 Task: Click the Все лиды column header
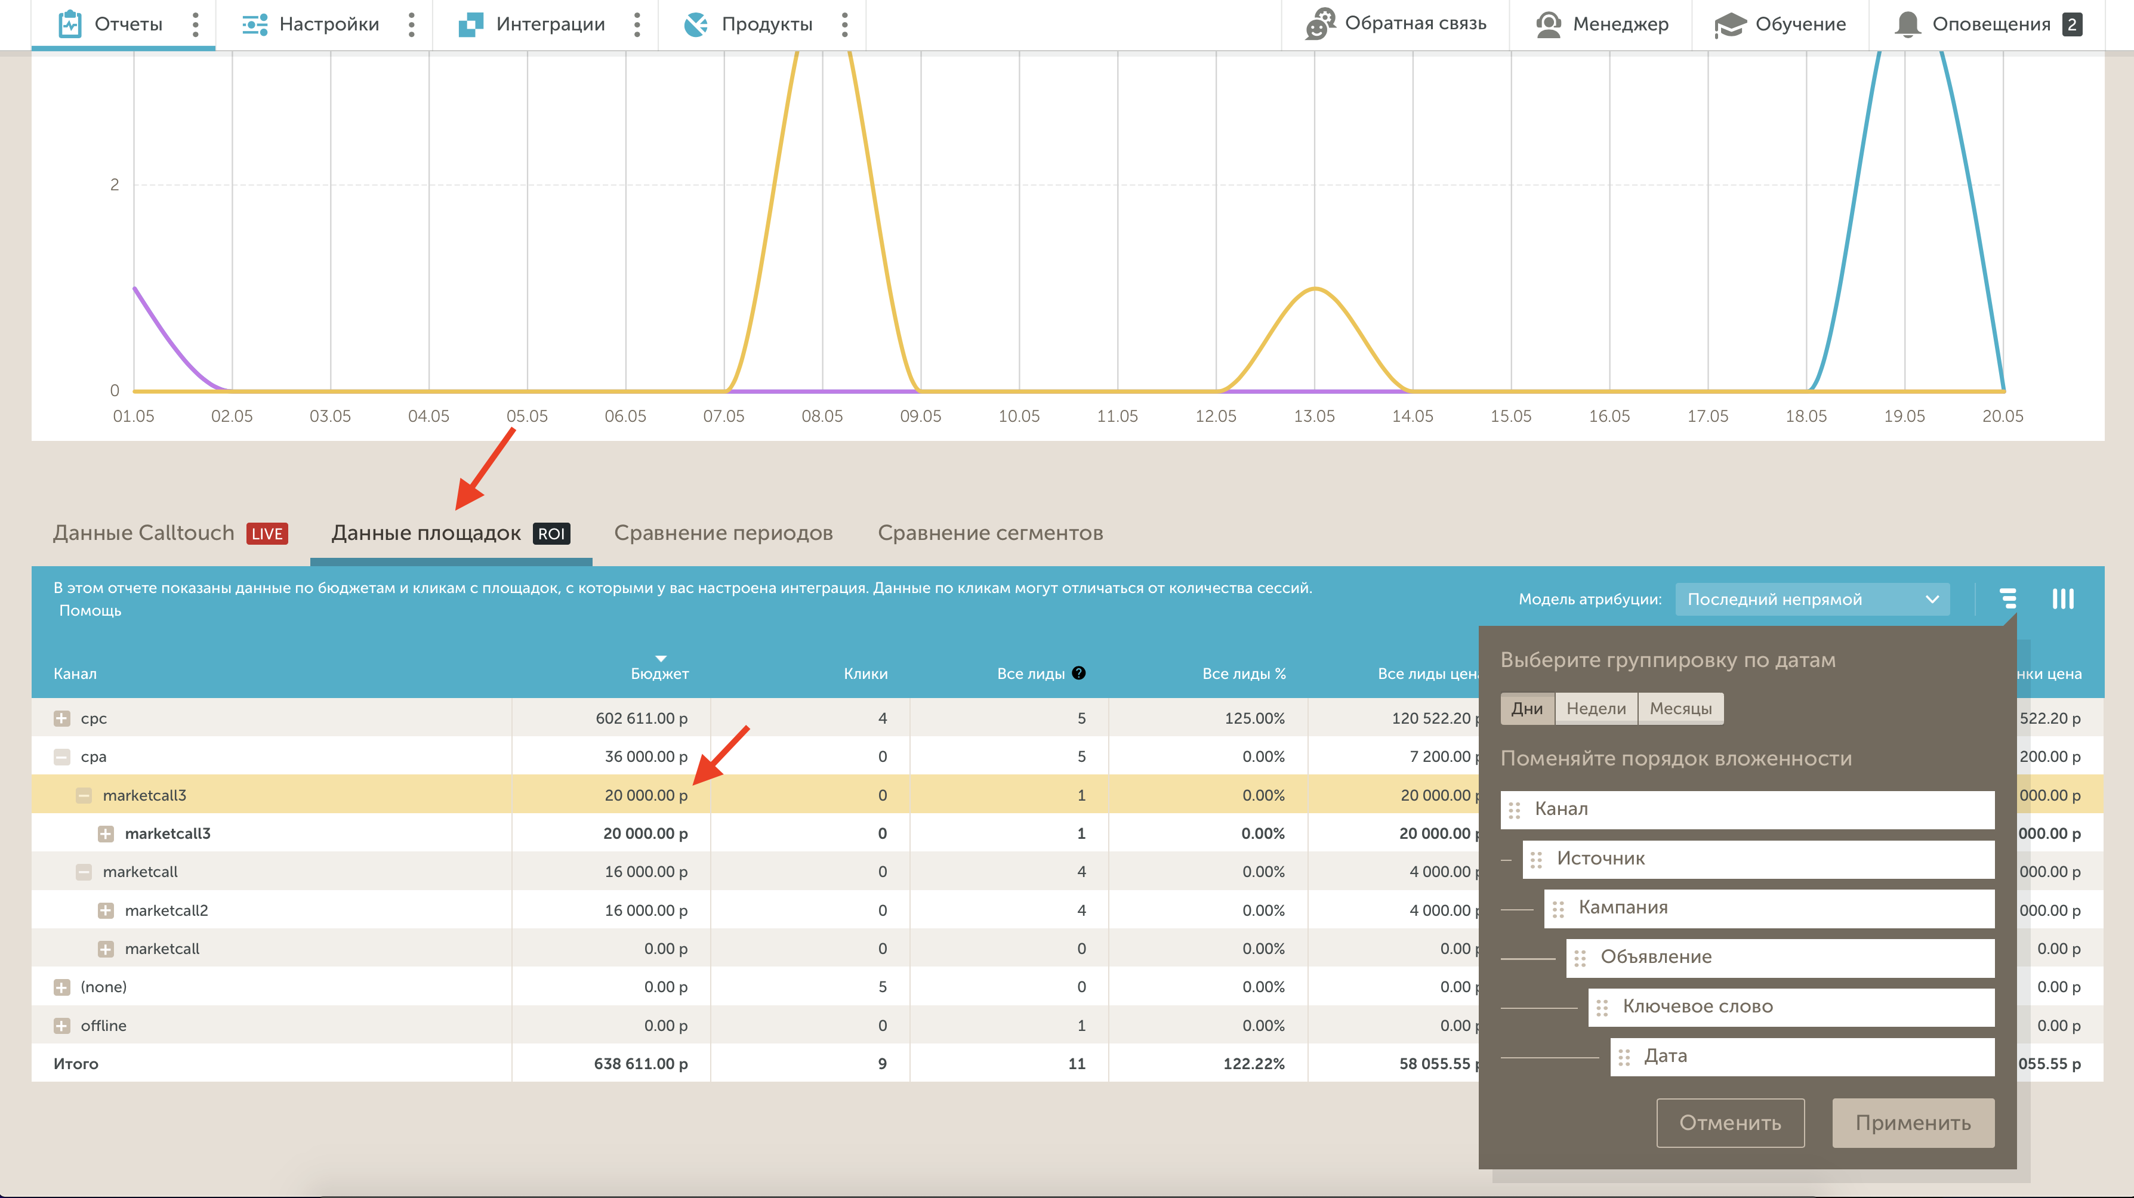1031,674
